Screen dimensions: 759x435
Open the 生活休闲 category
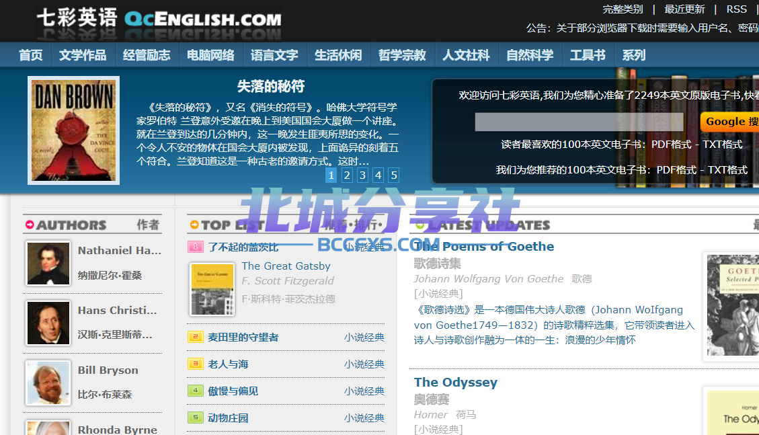pos(338,55)
